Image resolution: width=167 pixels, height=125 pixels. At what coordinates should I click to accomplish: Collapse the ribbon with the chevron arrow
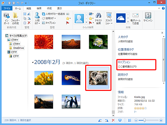point(159,8)
